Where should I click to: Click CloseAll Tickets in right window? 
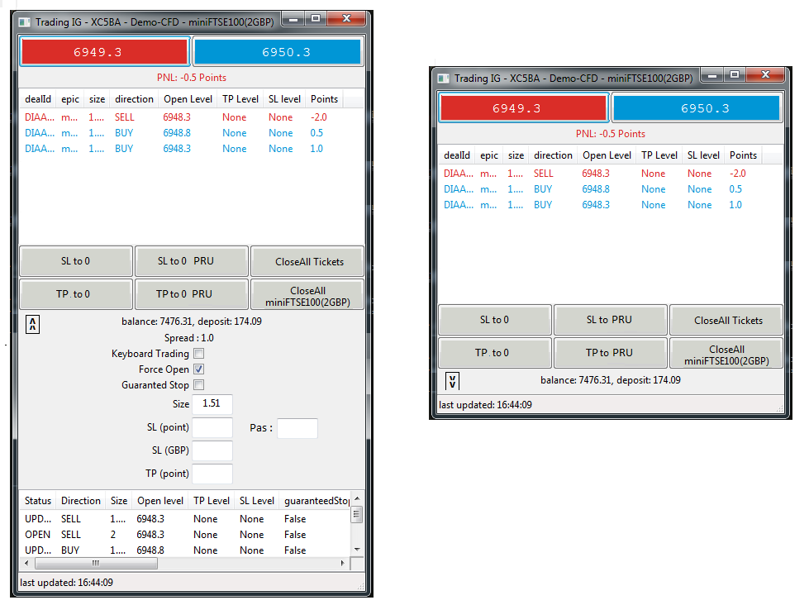726,320
